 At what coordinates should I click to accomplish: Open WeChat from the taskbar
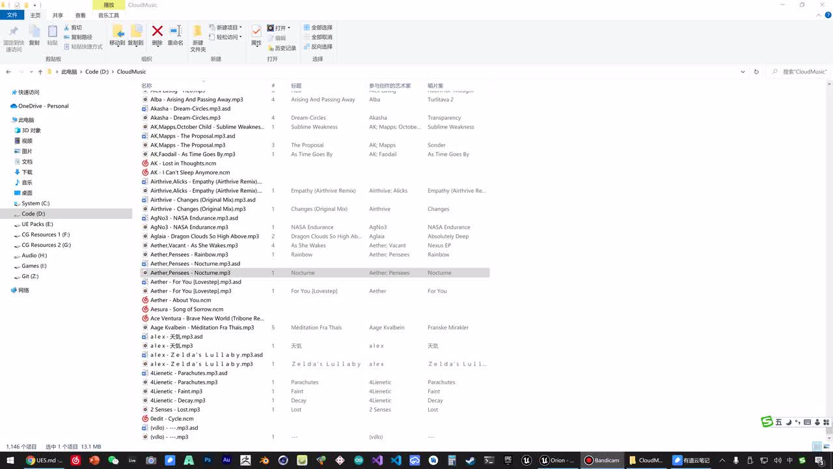pos(113,460)
